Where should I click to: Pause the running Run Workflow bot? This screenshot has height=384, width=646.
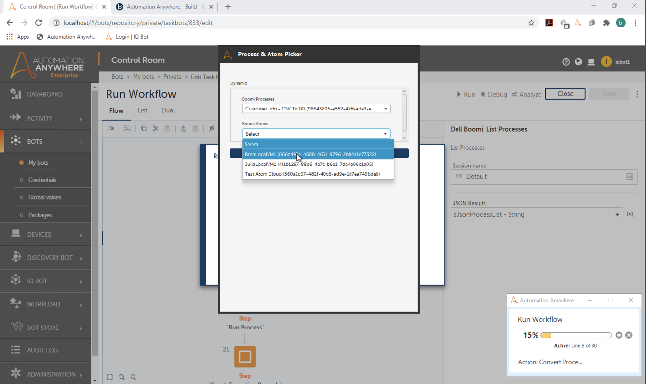pos(619,335)
